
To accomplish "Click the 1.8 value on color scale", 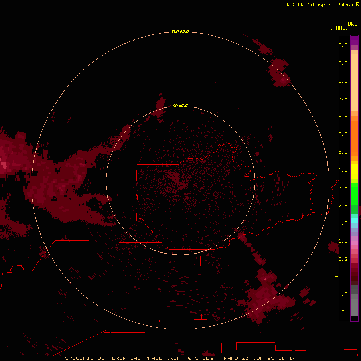I will pyautogui.click(x=343, y=223).
